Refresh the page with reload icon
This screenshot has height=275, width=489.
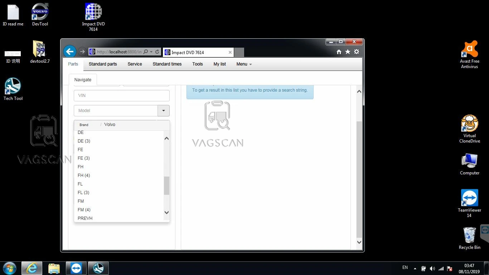pyautogui.click(x=157, y=52)
